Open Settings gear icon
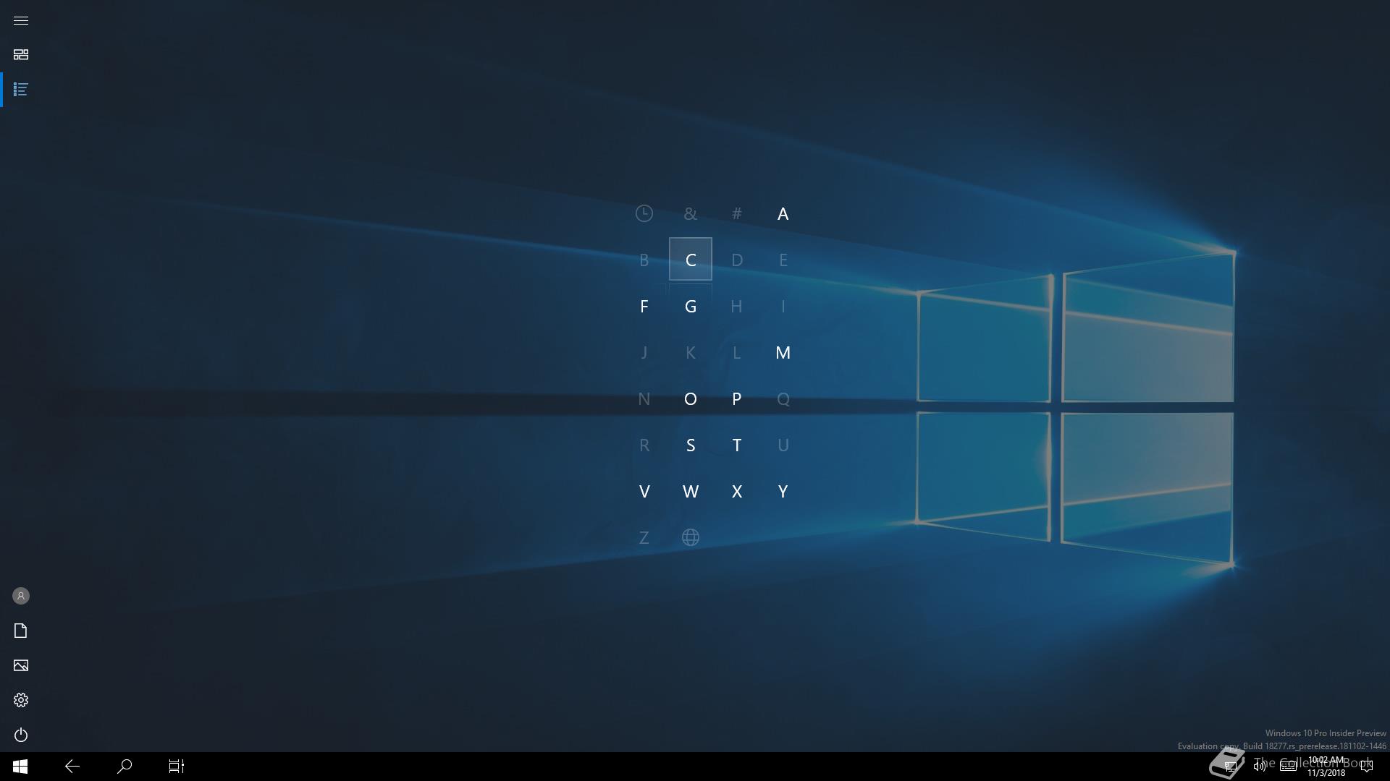This screenshot has height=781, width=1390. [x=21, y=700]
